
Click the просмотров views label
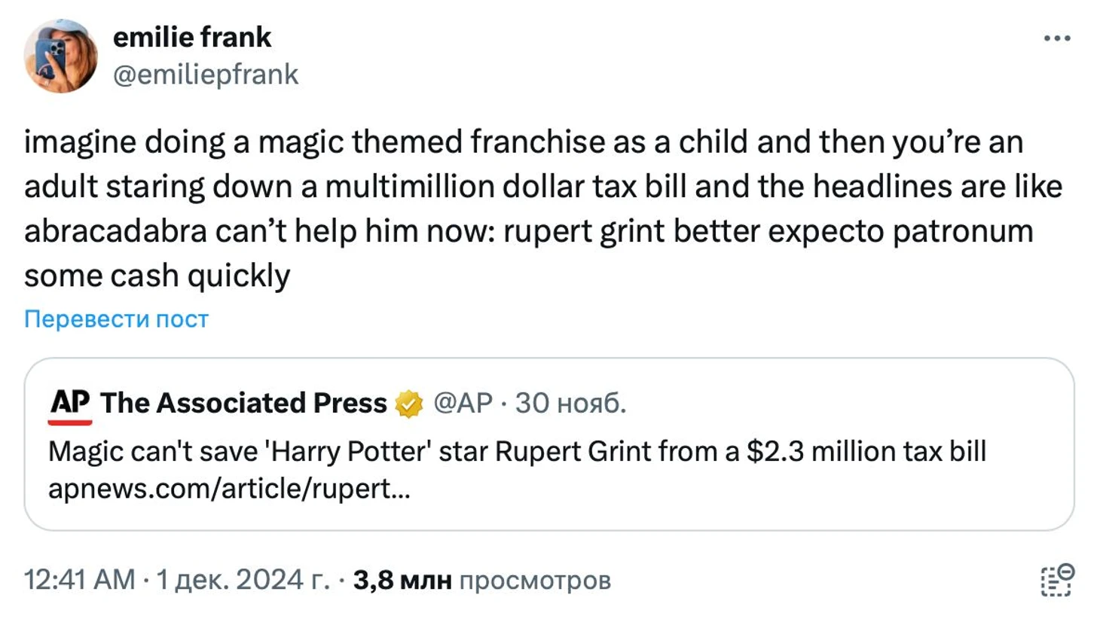(534, 581)
